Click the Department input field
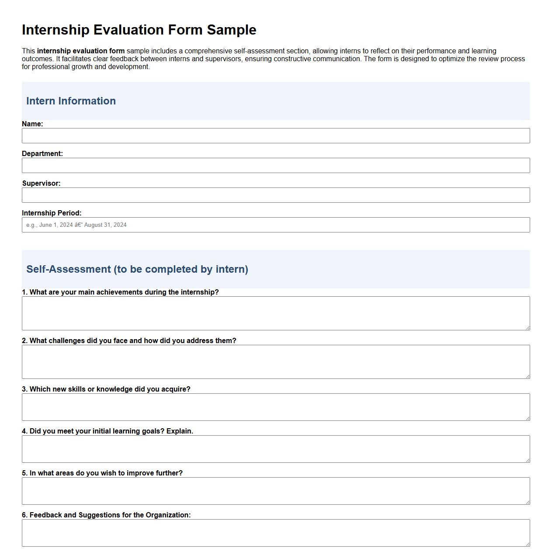The width and height of the screenshot is (552, 555). coord(275,165)
